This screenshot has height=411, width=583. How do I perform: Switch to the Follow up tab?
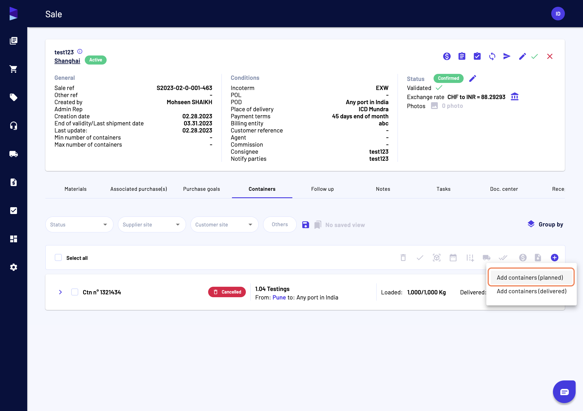click(x=322, y=189)
